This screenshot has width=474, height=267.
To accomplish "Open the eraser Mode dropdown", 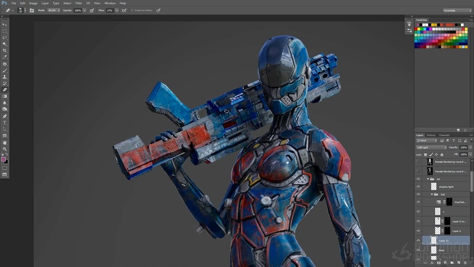I will click(54, 10).
